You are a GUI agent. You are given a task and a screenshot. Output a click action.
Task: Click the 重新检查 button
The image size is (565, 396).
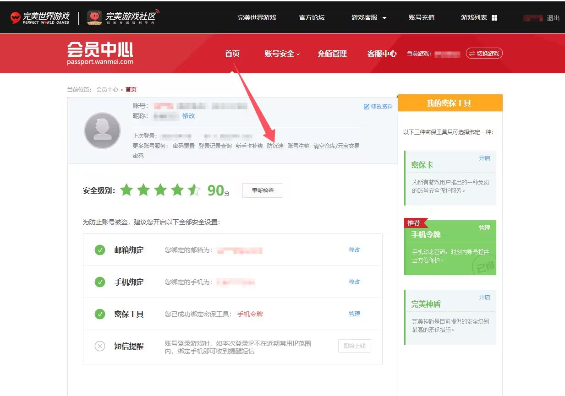(x=263, y=190)
